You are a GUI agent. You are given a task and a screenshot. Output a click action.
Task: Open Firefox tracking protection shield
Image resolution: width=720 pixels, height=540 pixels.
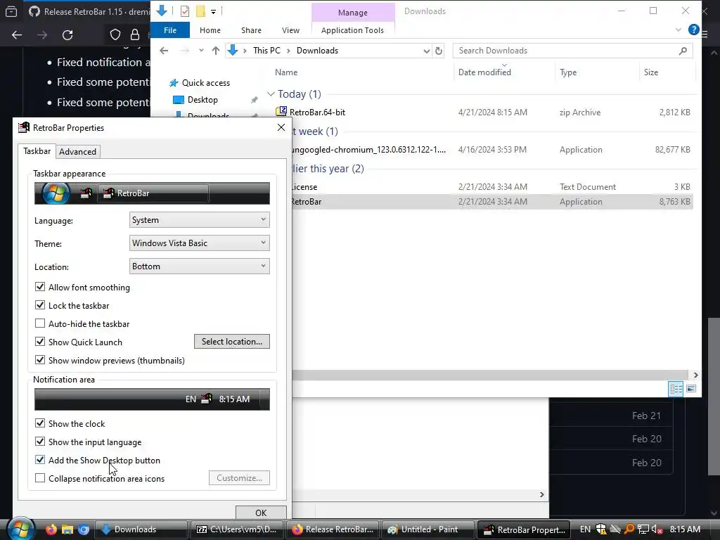[115, 35]
